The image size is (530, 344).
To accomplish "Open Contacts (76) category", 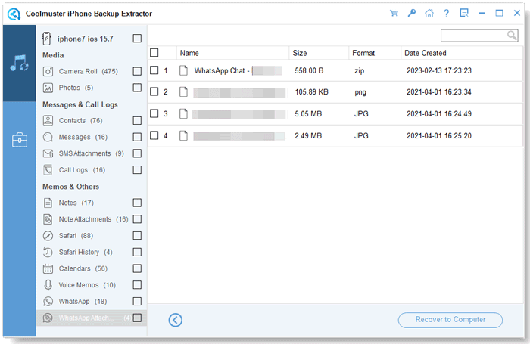I will pos(80,120).
